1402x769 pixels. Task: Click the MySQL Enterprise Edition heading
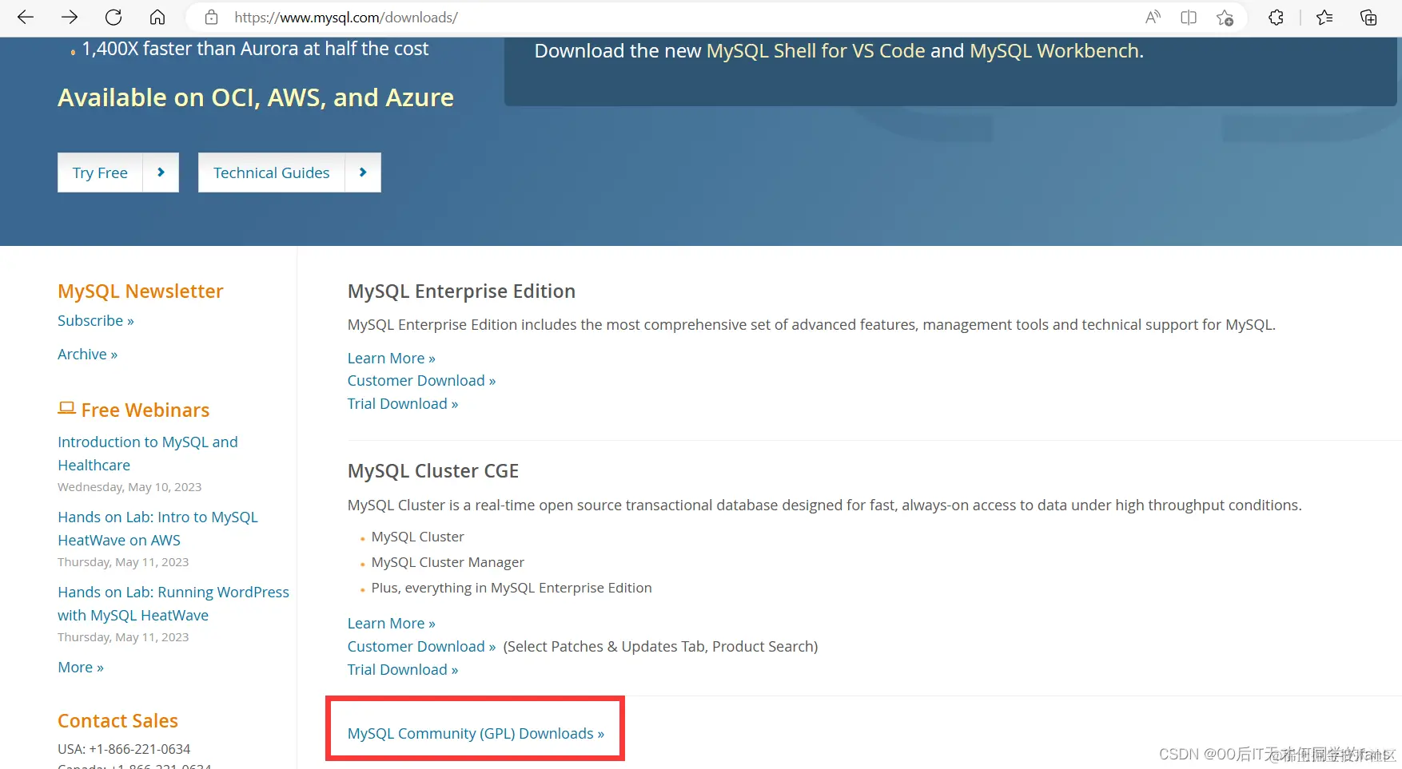click(x=461, y=291)
